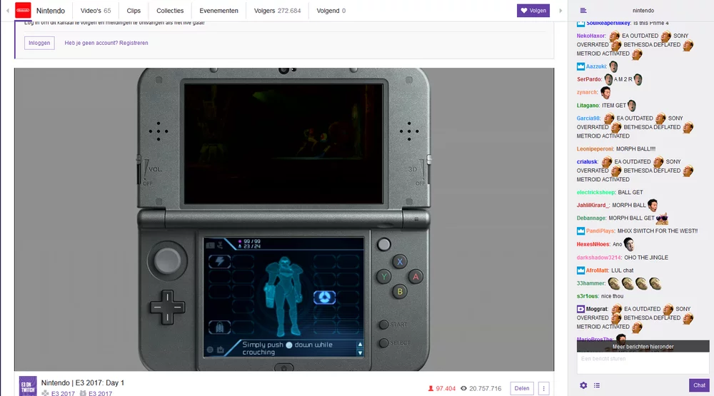Screen dimensions: 714x396
Task: Click the left collapse arrow by Nintendo logo
Action: pyautogui.click(x=7, y=11)
